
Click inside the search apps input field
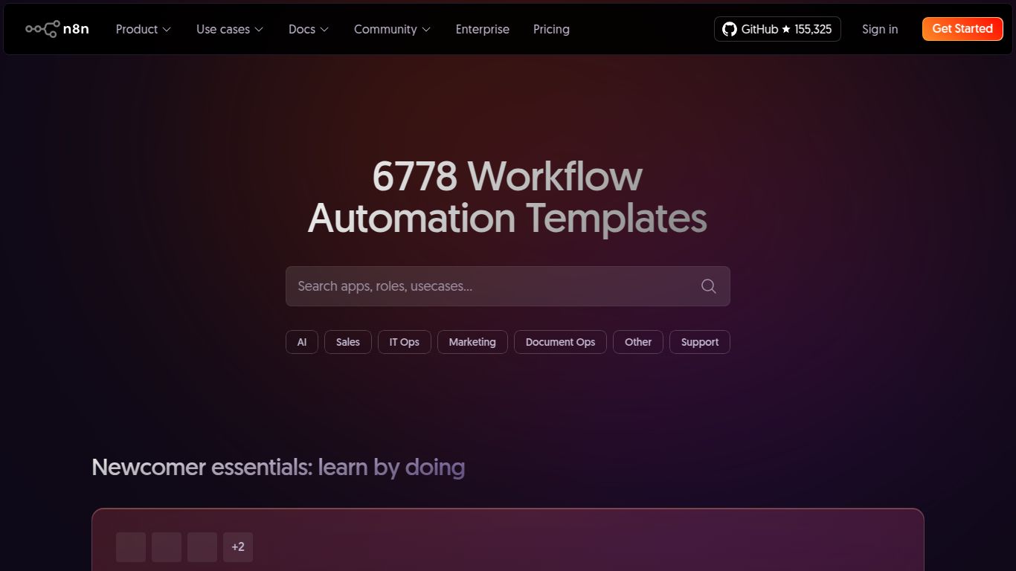pos(483,285)
